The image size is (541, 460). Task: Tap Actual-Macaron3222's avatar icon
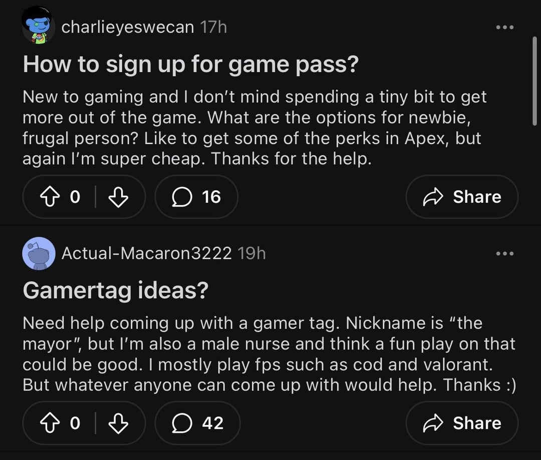coord(39,253)
